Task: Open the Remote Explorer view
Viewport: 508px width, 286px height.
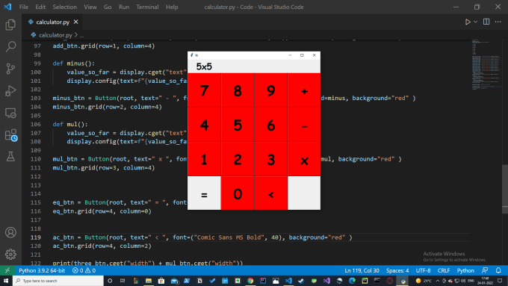Action: point(10,113)
